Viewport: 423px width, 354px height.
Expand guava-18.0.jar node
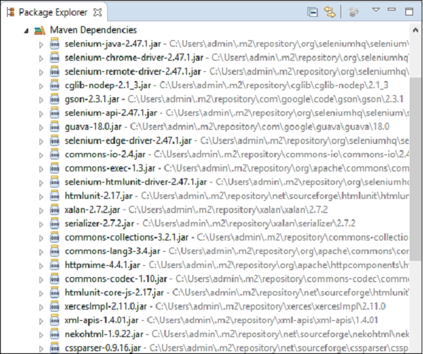[41, 128]
